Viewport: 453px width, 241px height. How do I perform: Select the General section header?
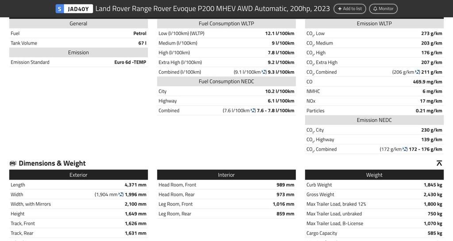[x=78, y=24]
